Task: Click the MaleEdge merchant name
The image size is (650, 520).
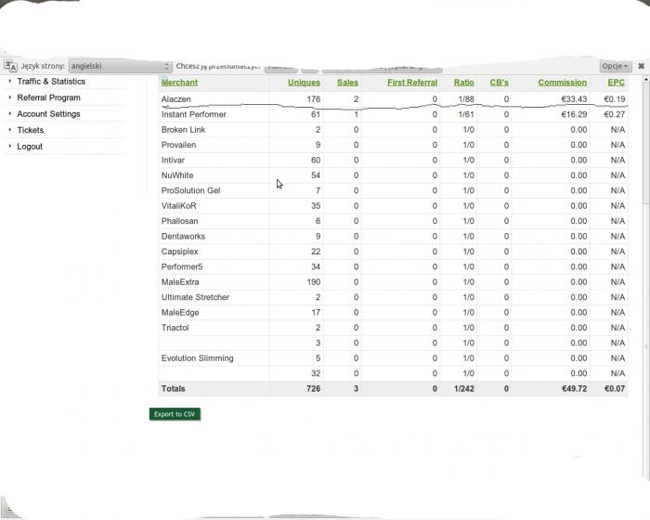Action: [180, 313]
